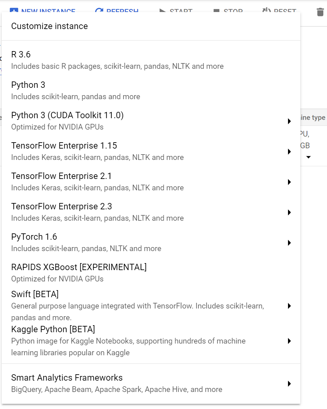Click the Stop square icon in toolbar

[x=216, y=11]
